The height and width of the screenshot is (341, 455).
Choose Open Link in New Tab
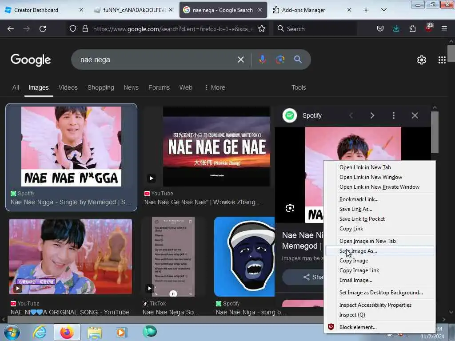coord(379,167)
